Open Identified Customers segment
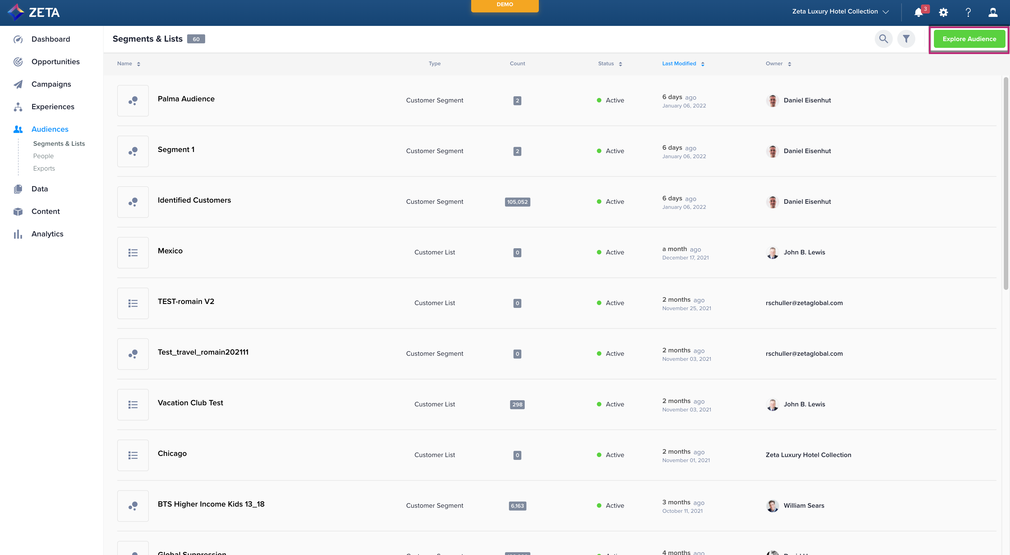 click(194, 200)
